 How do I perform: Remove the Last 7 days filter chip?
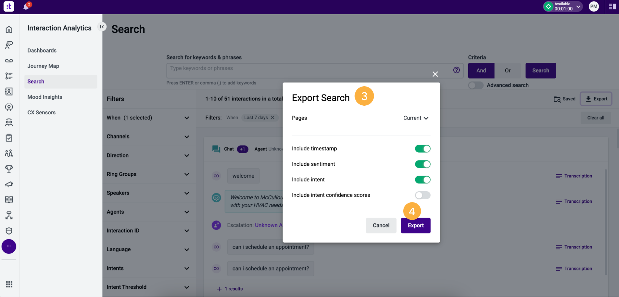click(x=272, y=117)
